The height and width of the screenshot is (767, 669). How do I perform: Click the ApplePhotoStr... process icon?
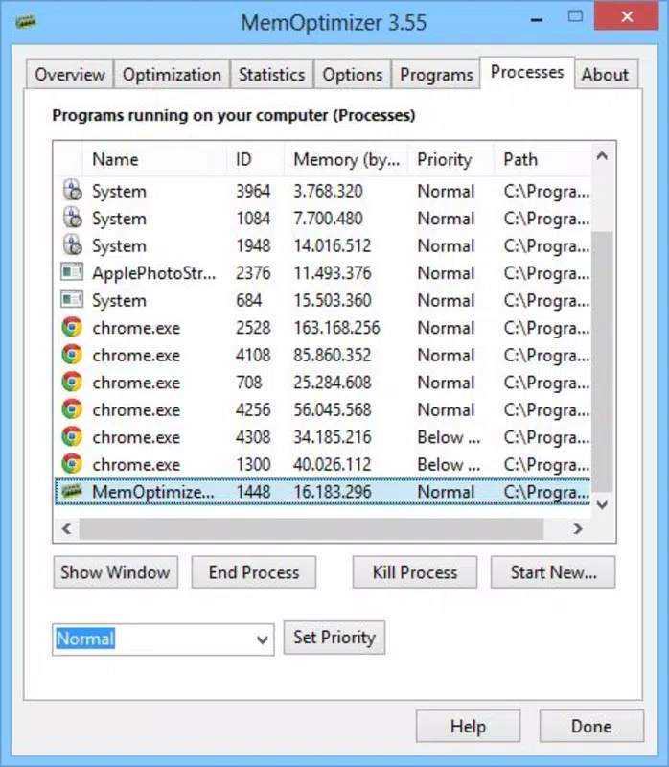pyautogui.click(x=72, y=272)
